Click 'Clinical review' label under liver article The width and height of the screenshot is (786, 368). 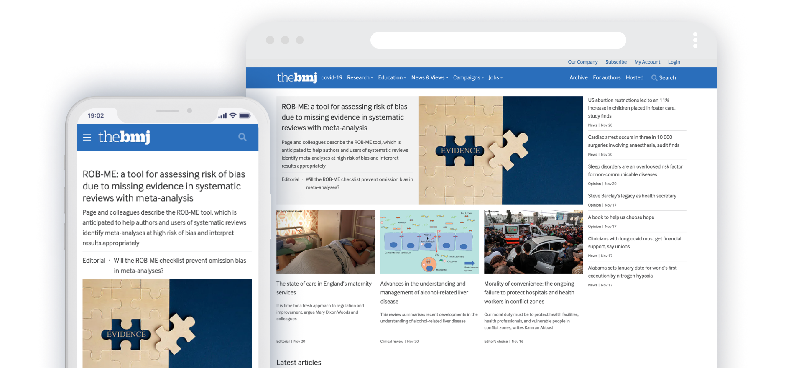coord(391,342)
